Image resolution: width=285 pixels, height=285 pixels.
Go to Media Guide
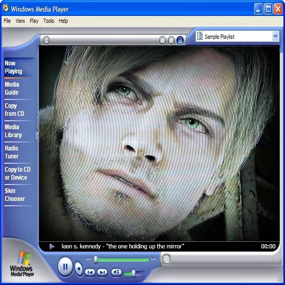(x=19, y=88)
